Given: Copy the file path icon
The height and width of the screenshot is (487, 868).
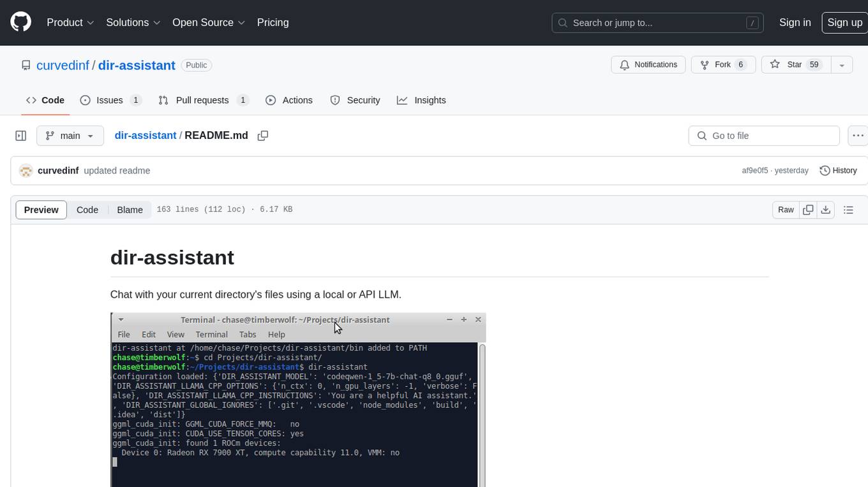Looking at the screenshot, I should [262, 136].
